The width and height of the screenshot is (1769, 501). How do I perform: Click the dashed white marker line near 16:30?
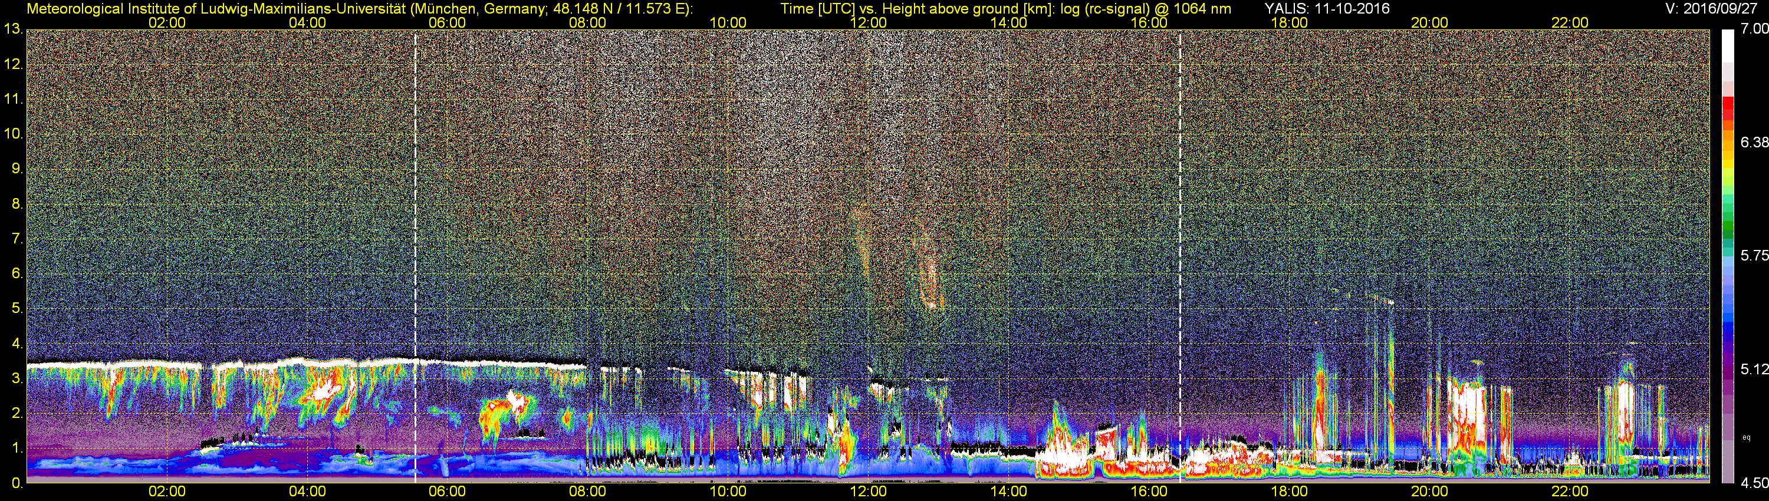[1180, 256]
